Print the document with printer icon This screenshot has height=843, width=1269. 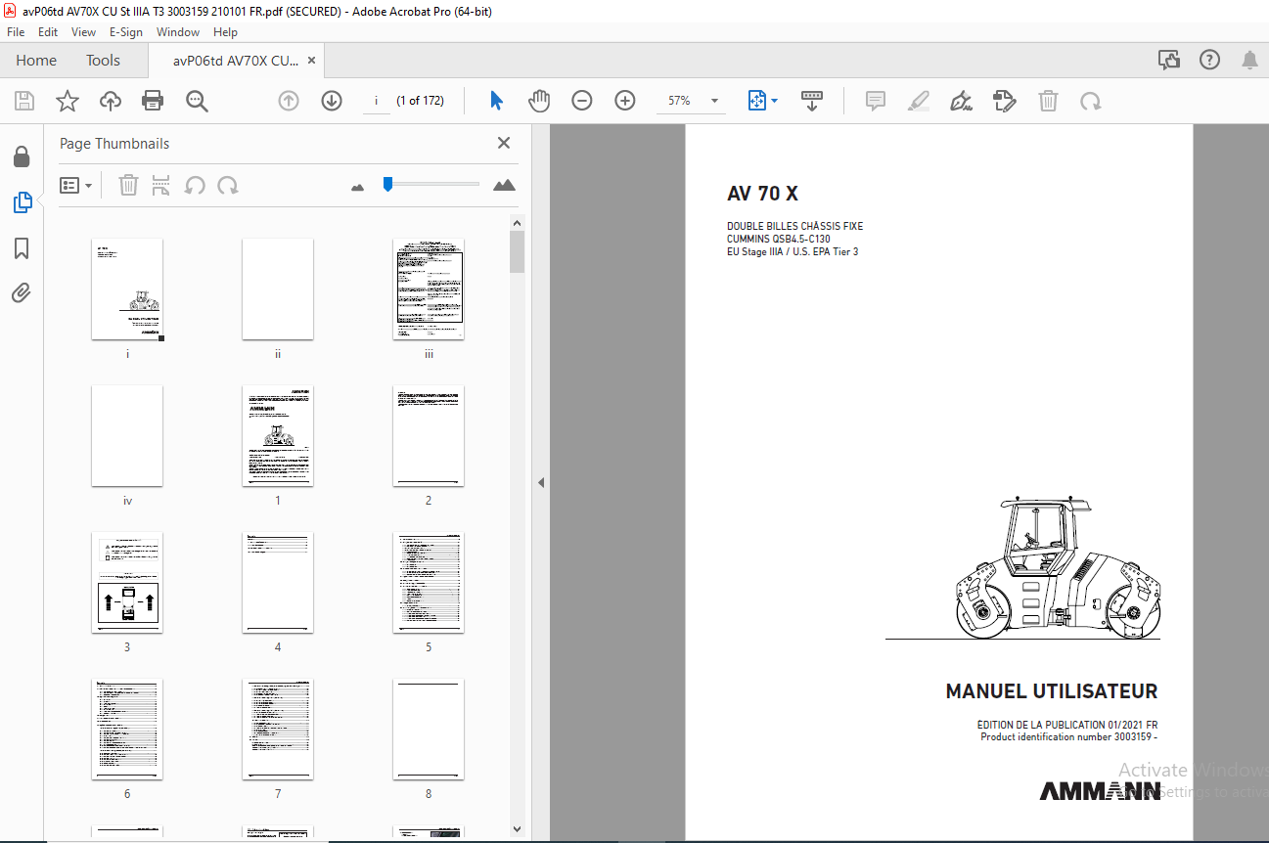tap(153, 101)
